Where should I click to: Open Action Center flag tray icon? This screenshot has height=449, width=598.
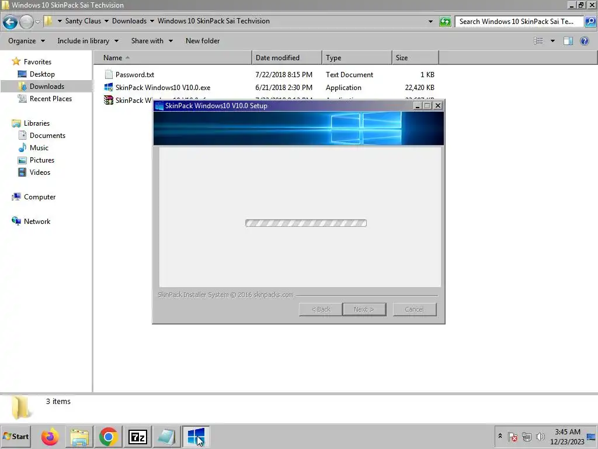(513, 436)
